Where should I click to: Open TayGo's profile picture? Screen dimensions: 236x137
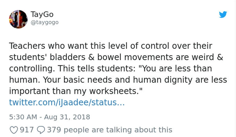[18, 19]
